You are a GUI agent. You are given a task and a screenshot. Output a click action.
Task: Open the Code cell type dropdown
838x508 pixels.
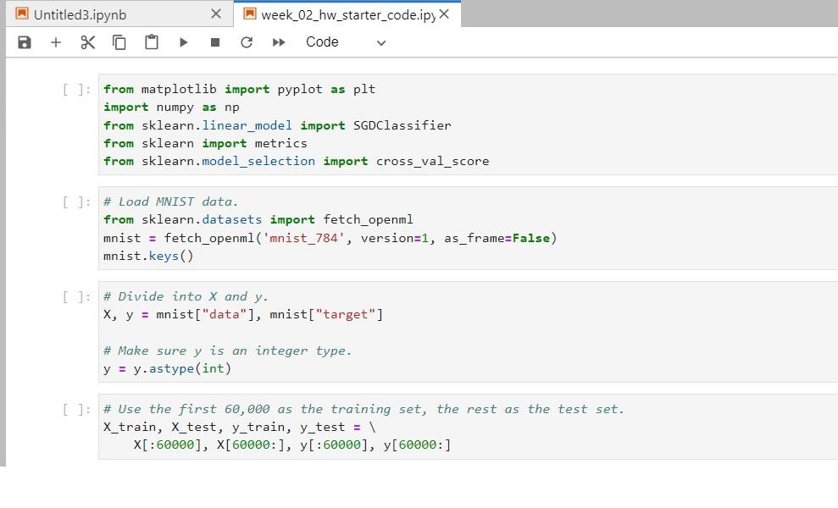[322, 41]
